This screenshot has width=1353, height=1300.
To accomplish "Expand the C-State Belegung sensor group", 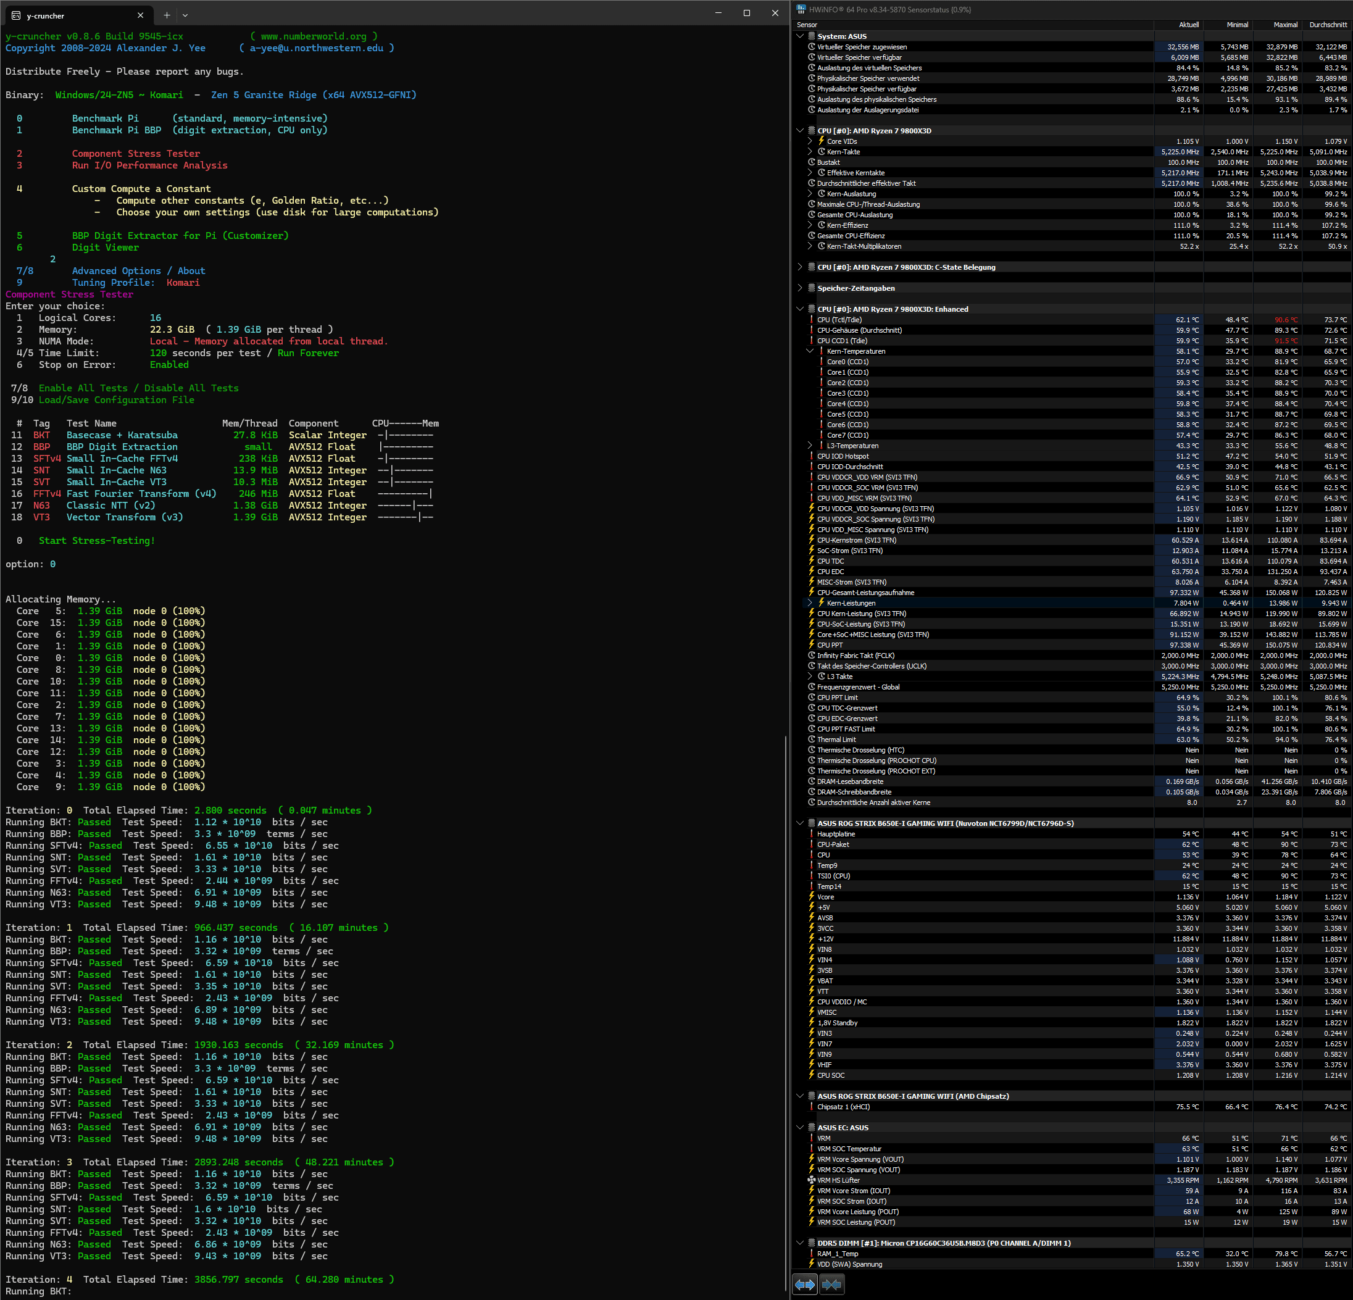I will (800, 267).
